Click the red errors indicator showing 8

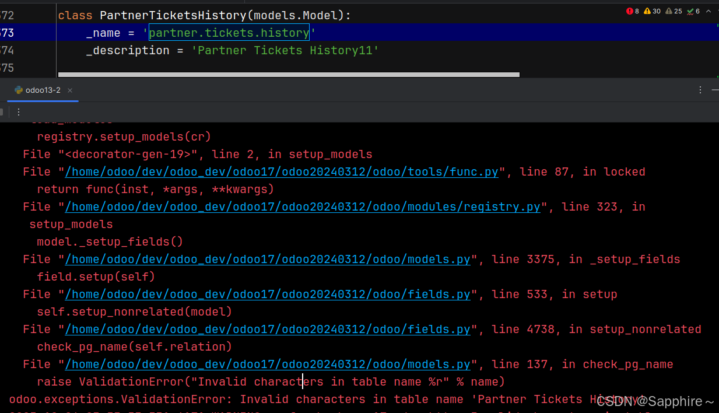tap(632, 11)
